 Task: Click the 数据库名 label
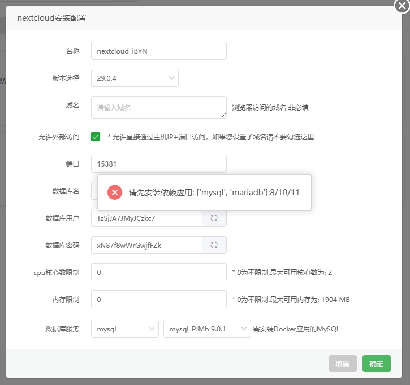pos(66,191)
